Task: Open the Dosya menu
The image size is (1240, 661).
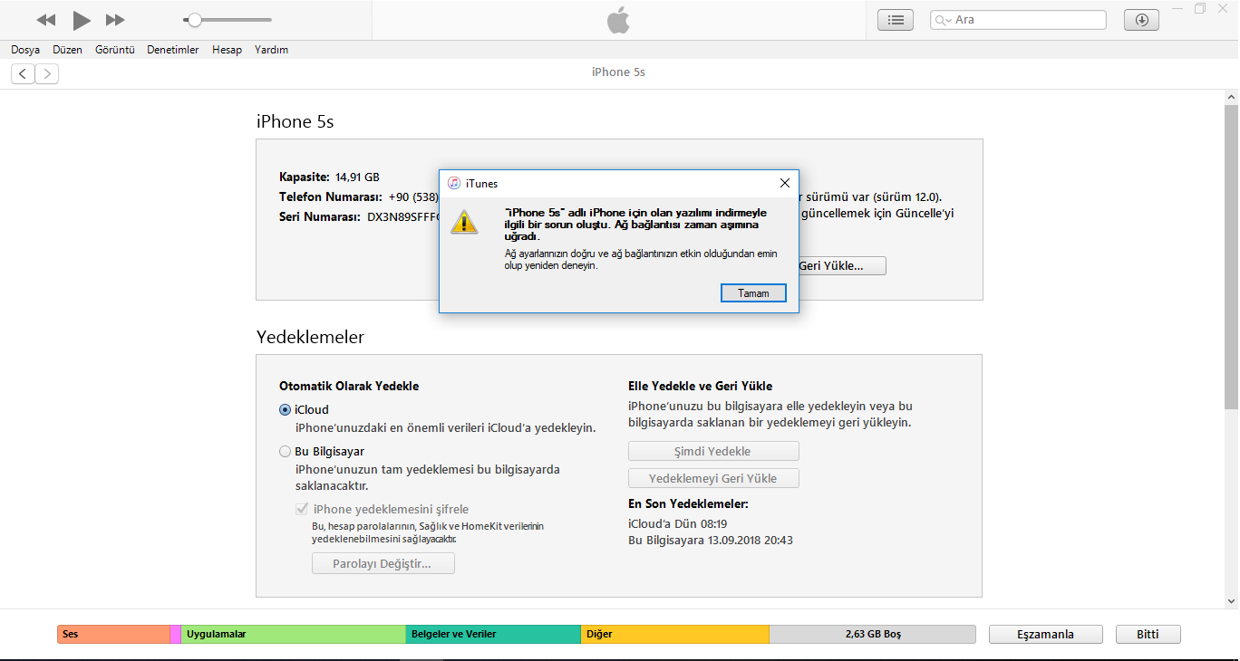Action: pyautogui.click(x=25, y=50)
